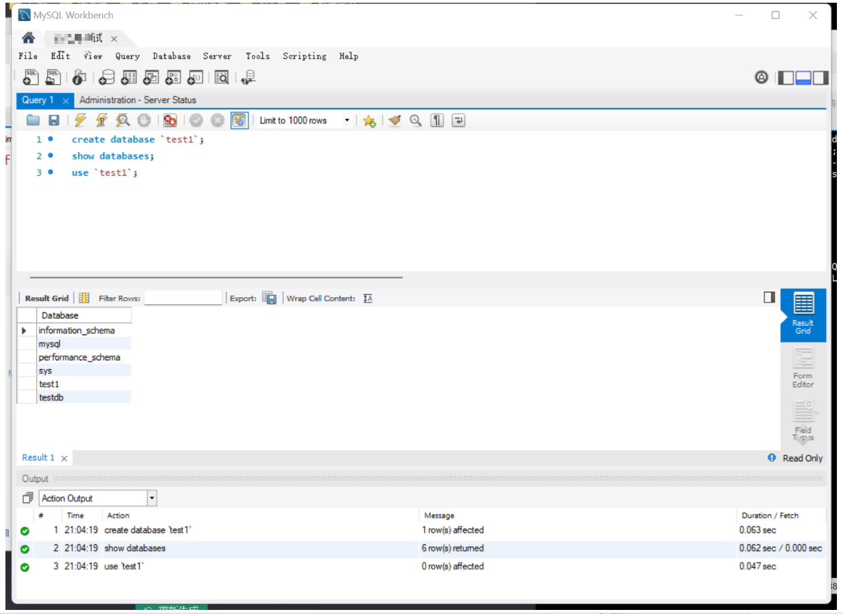Image resolution: width=843 pixels, height=614 pixels.
Task: Open the find panel magnifier icon
Action: 416,121
